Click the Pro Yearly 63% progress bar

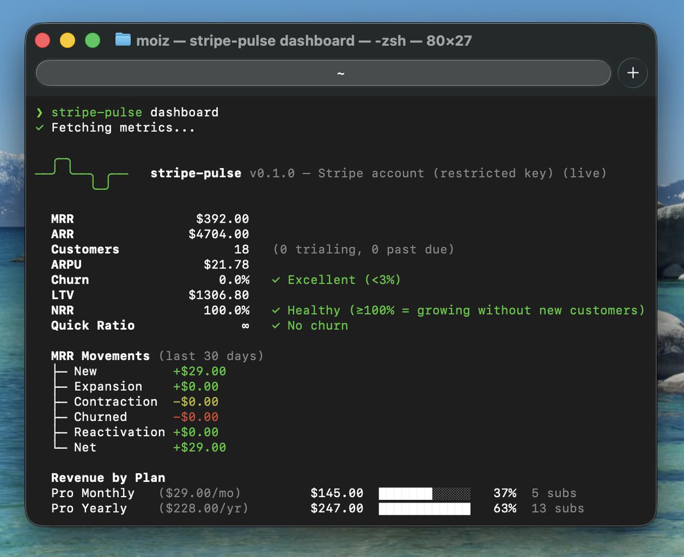[425, 509]
